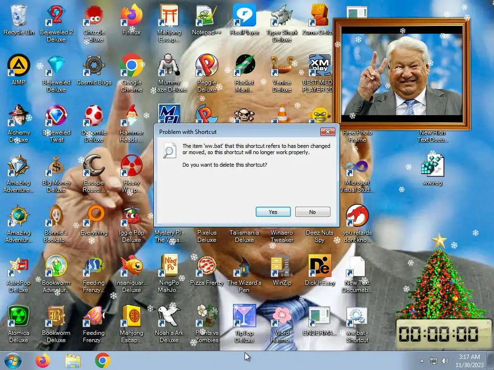Select the RealPlayer desktop icon
Screen dimensions: 494x370
[x=244, y=20]
